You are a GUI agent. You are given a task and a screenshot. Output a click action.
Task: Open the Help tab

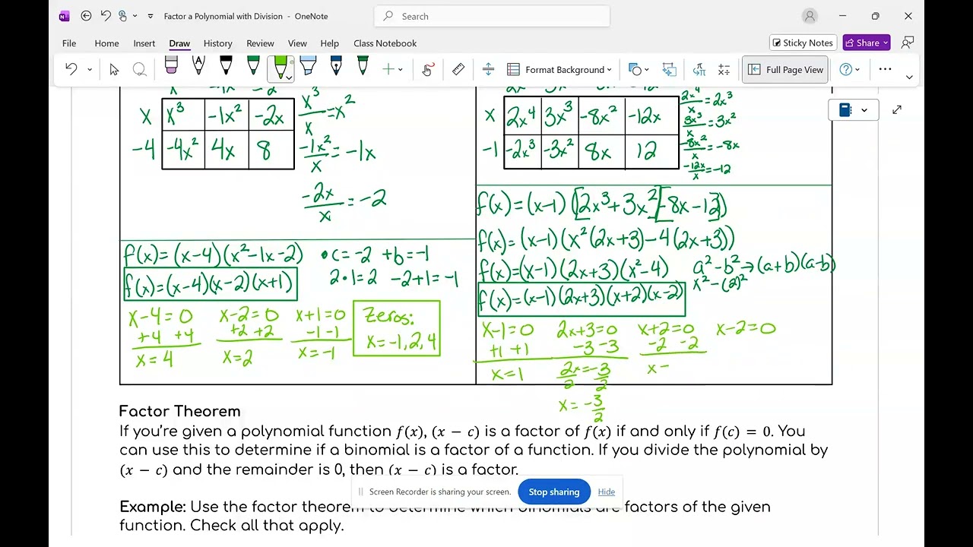pyautogui.click(x=329, y=43)
